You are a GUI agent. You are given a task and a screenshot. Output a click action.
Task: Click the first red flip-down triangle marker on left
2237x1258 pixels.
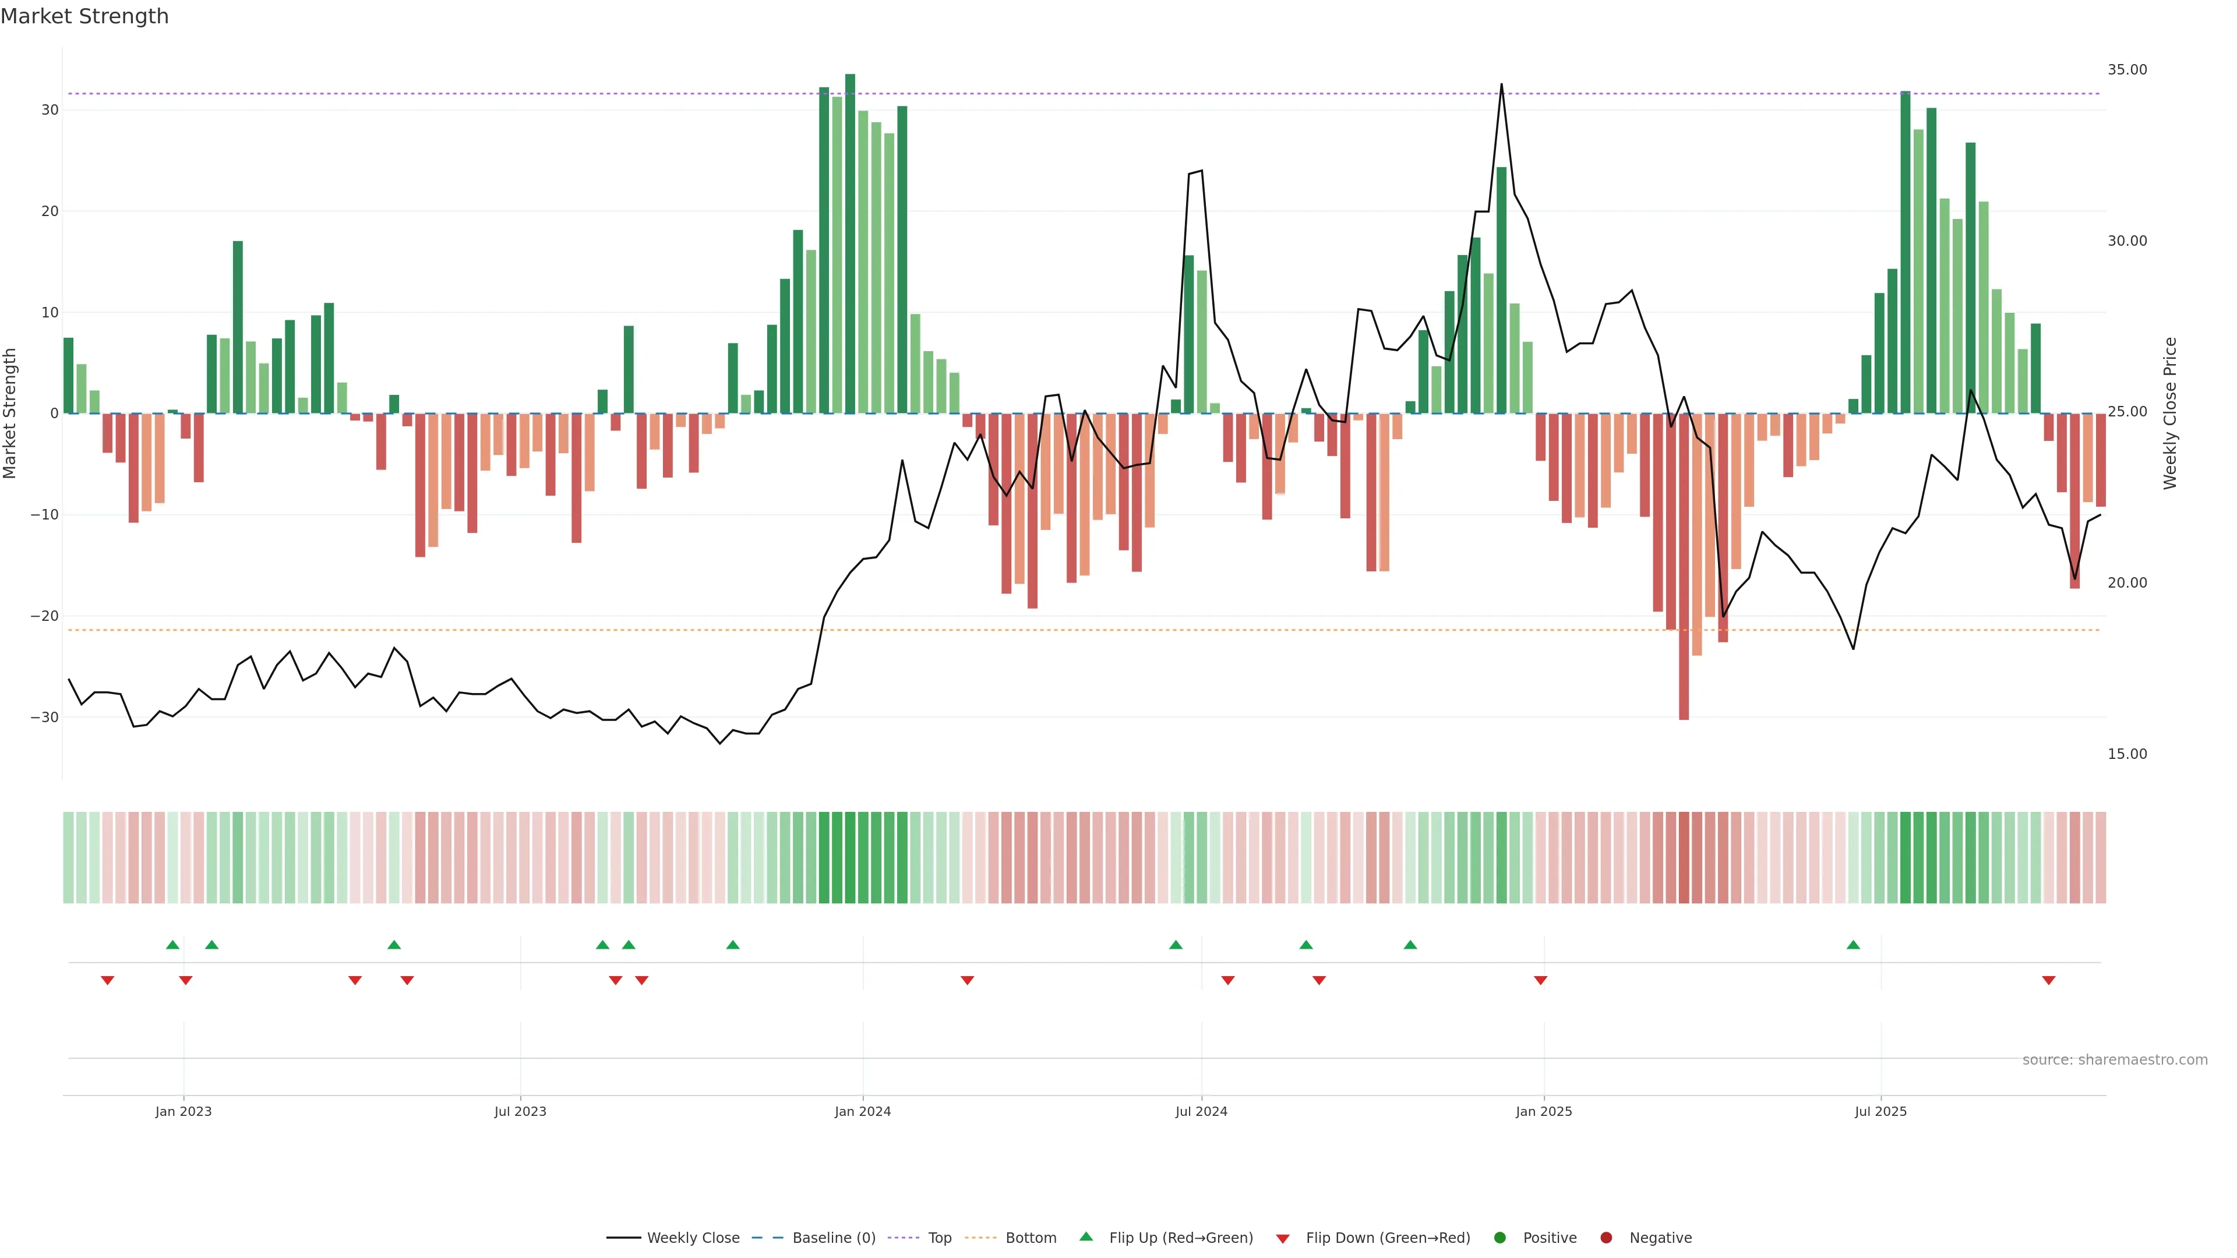(x=108, y=980)
